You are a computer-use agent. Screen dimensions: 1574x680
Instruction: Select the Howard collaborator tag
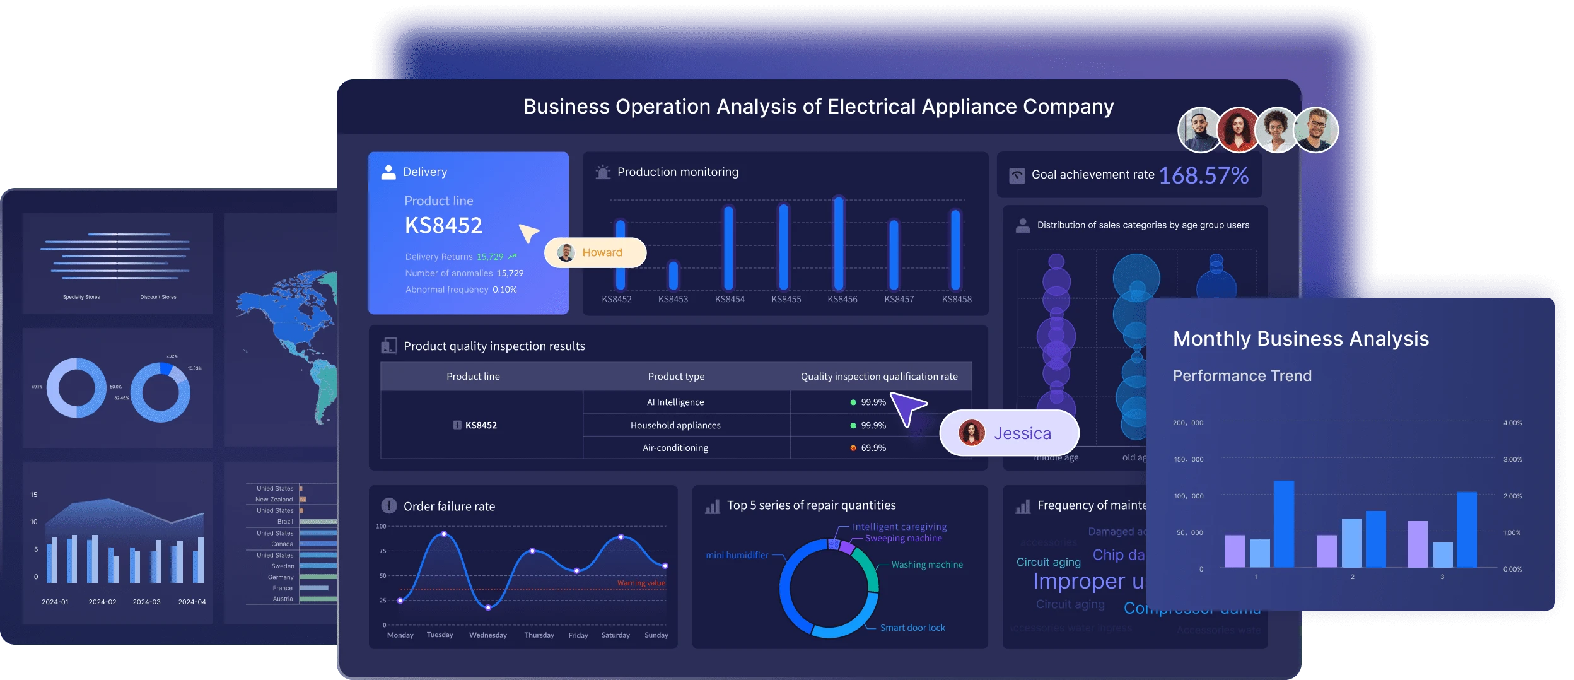[595, 252]
